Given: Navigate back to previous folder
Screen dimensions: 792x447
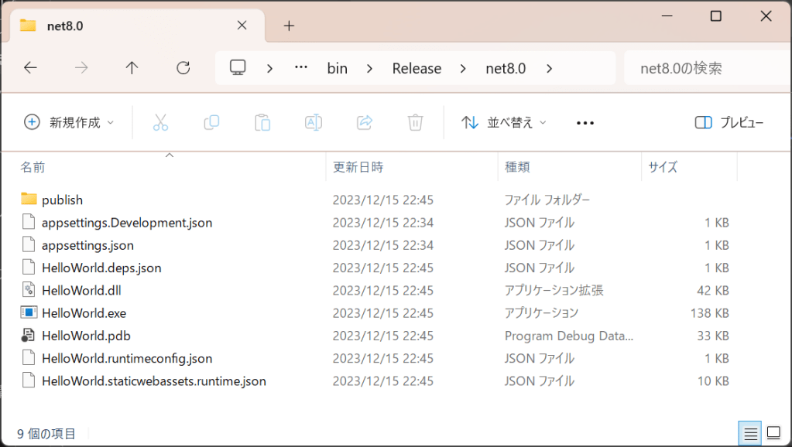Looking at the screenshot, I should (30, 68).
